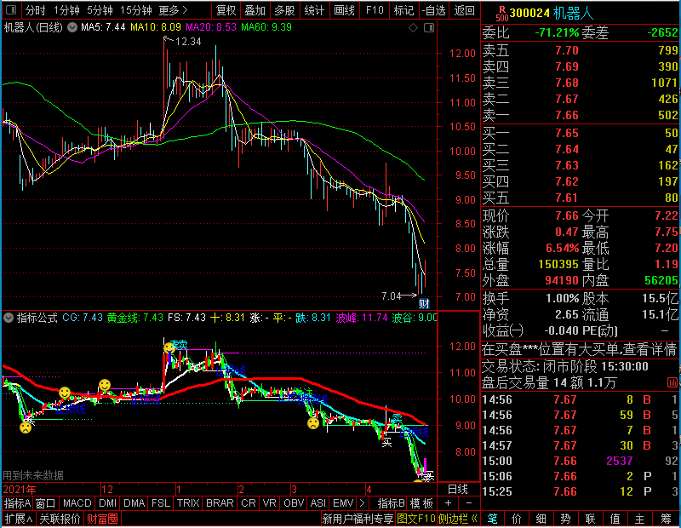
Task: Select the 指标B indicator group
Action: (x=391, y=503)
